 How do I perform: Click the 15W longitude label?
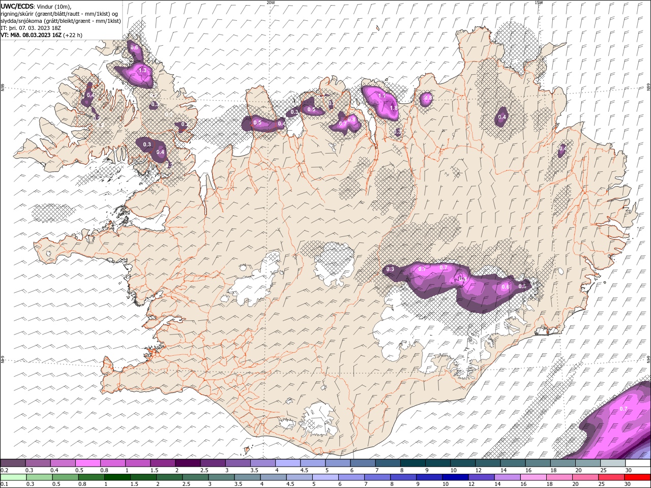(539, 3)
